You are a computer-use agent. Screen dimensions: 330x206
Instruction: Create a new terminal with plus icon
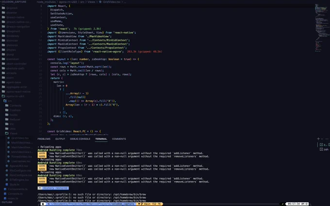tap(318, 139)
